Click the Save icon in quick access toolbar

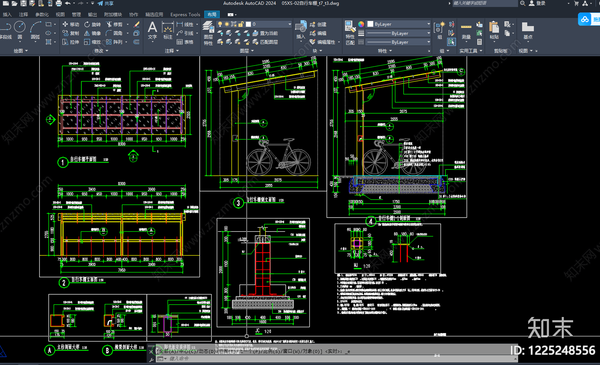[x=23, y=3]
